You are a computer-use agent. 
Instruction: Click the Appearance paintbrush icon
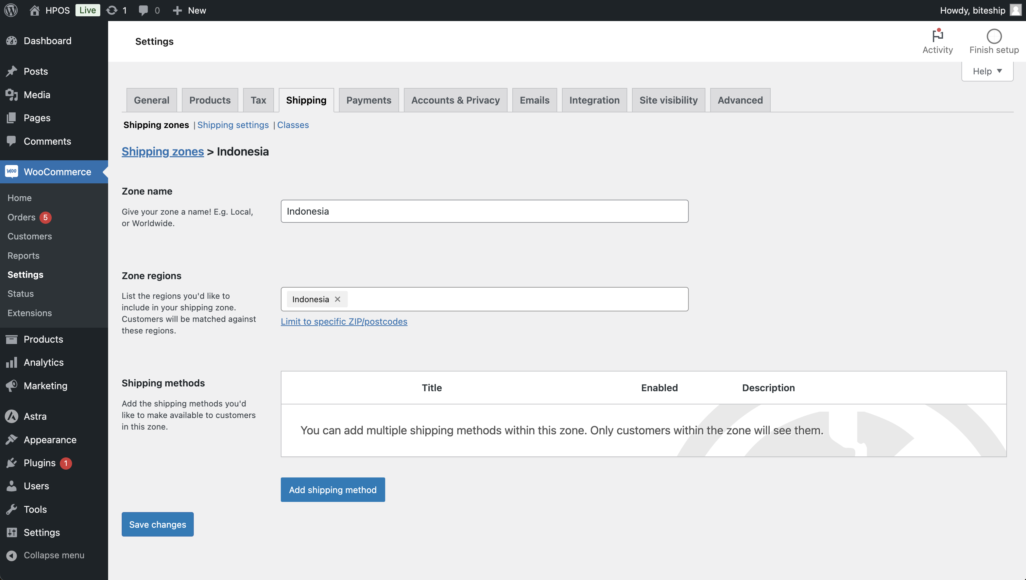click(12, 440)
